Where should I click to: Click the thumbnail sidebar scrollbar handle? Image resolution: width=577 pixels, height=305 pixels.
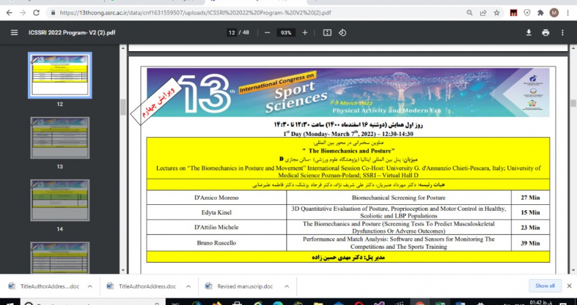click(x=123, y=107)
